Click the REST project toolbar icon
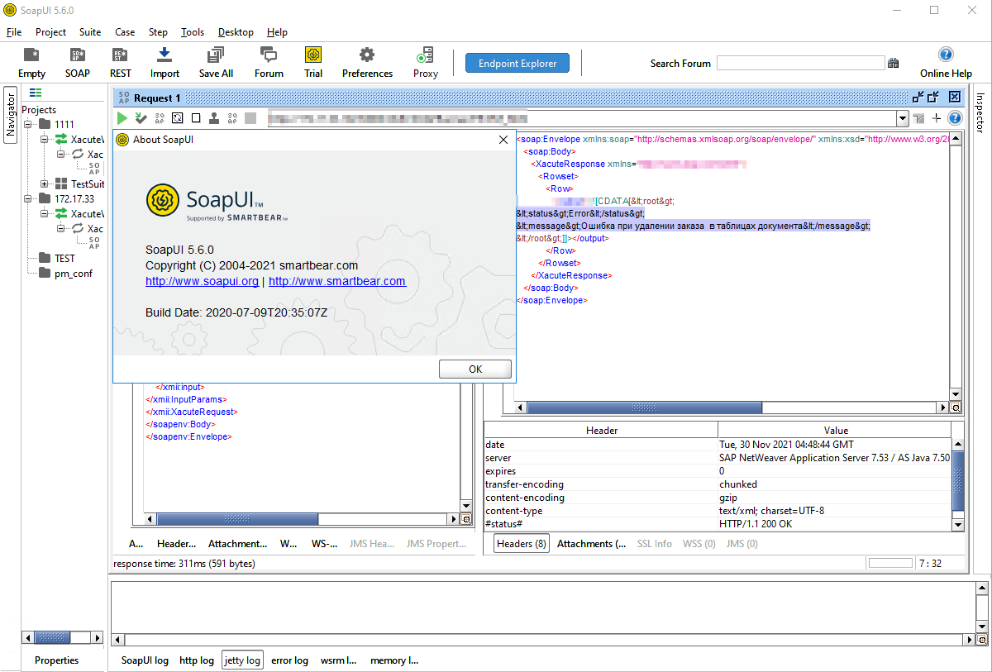 click(x=120, y=55)
